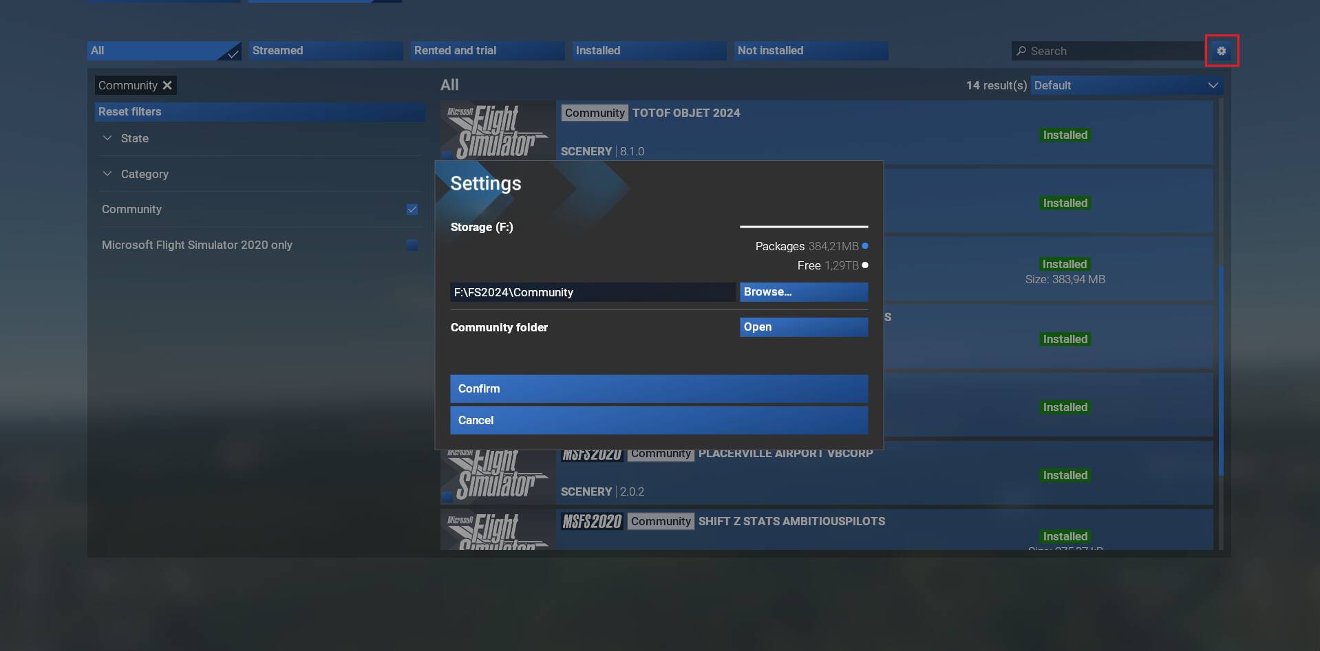Click the TOTOF OBJET 2024 Flight Simulator thumbnail
This screenshot has width=1320, height=651.
click(x=498, y=129)
